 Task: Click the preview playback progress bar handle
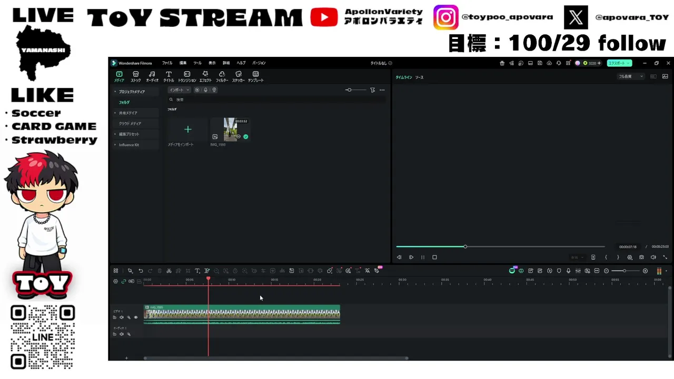point(465,246)
